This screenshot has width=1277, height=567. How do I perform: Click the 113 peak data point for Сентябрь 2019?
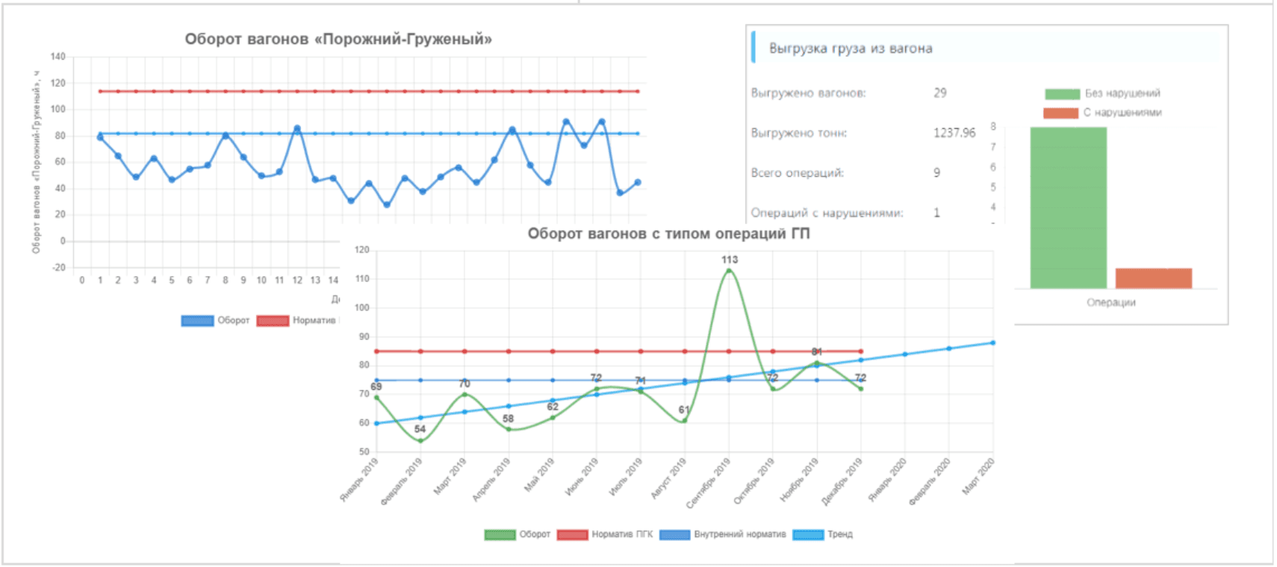point(729,270)
